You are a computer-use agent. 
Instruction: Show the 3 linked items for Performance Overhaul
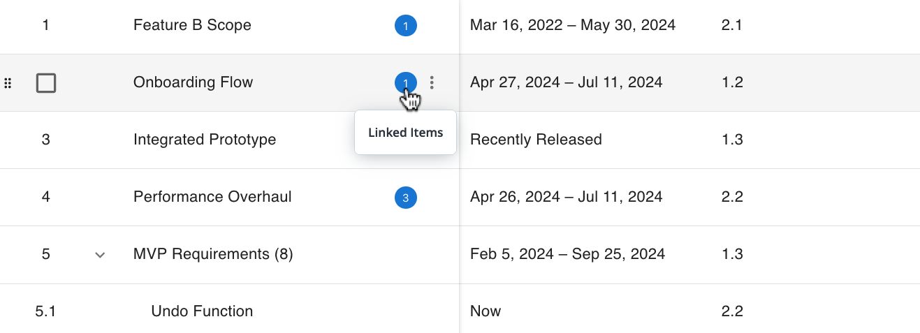[405, 198]
